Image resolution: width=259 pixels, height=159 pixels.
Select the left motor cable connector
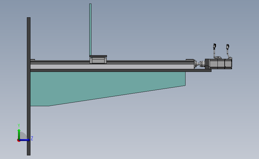[x=214, y=46]
